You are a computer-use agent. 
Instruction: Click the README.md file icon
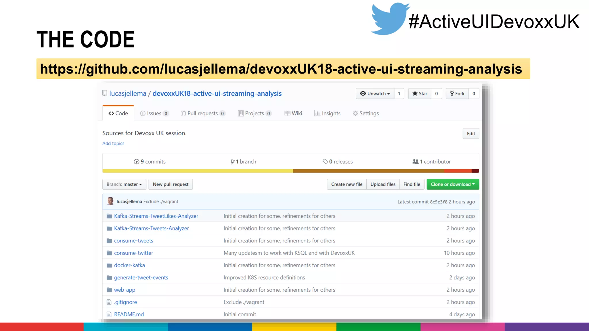pos(109,315)
